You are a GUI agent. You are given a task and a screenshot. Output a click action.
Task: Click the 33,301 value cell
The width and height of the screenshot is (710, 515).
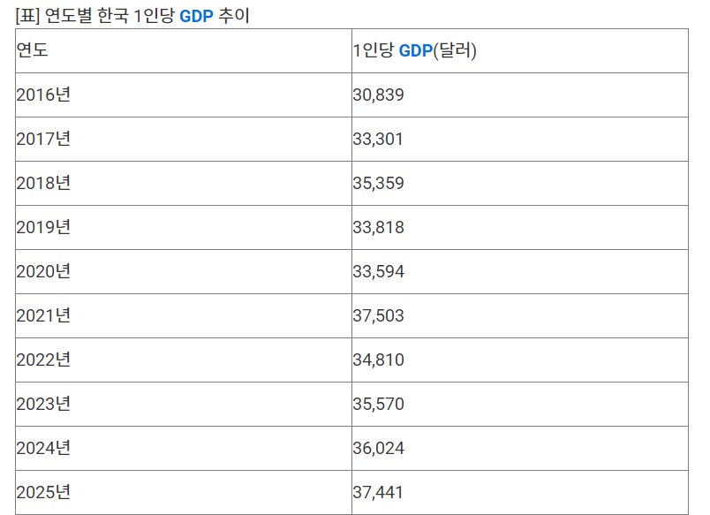click(x=520, y=139)
